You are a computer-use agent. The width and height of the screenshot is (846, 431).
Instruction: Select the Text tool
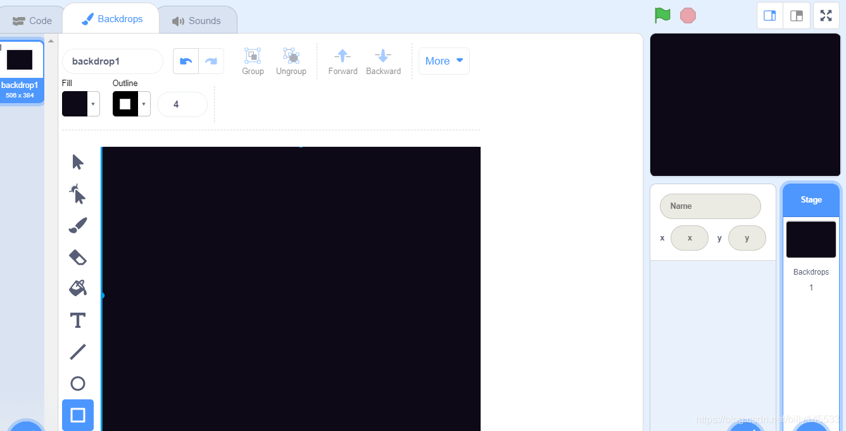tap(78, 320)
